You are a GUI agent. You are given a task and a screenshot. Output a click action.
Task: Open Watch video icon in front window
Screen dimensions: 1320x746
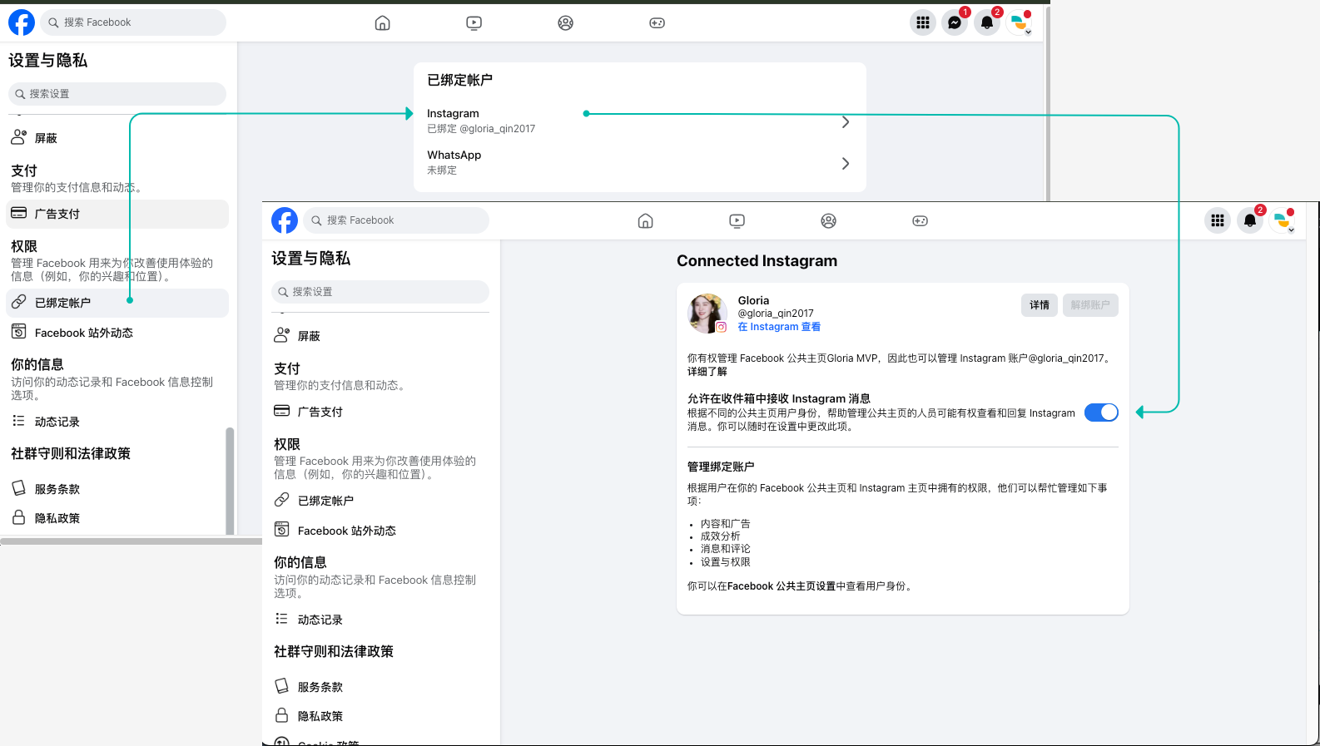click(x=737, y=221)
